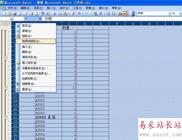Open the 编辑 menu
This screenshot has width=182, height=140.
pyautogui.click(x=25, y=8)
